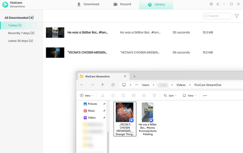Go back in File Explorer
243x153 pixels.
tap(82, 85)
